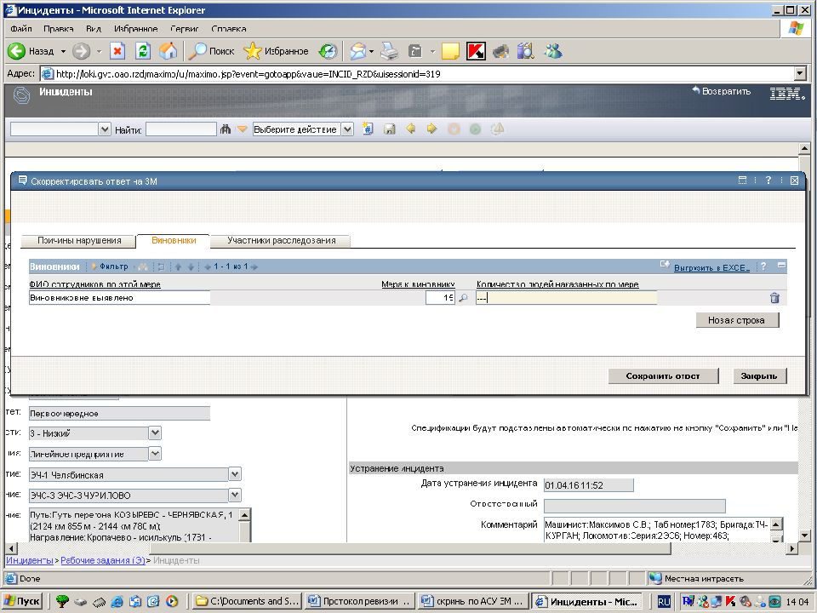The width and height of the screenshot is (817, 613).
Task: Click the Закрыть button in the dialog
Action: [759, 375]
